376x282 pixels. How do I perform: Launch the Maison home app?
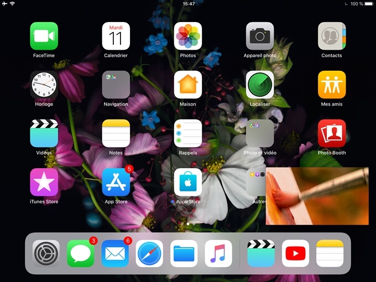pos(188,85)
